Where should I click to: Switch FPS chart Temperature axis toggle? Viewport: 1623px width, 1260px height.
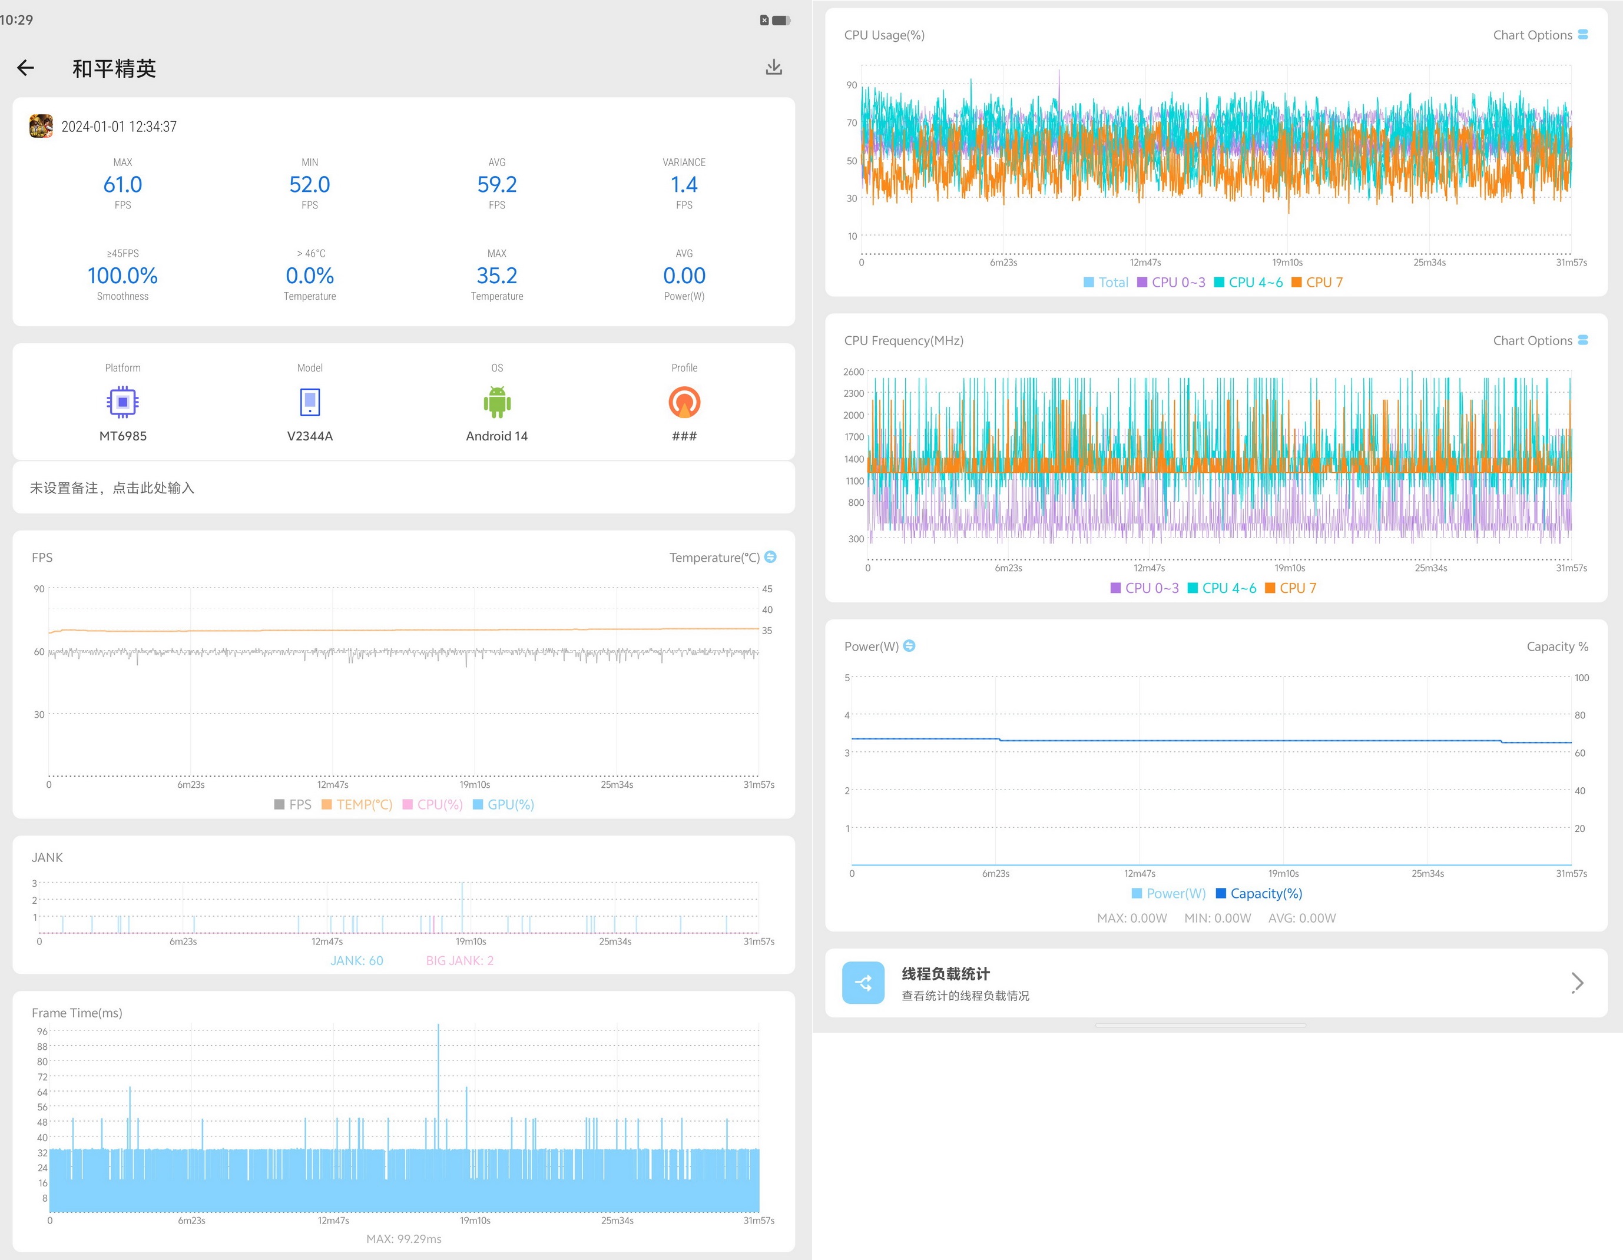point(771,557)
